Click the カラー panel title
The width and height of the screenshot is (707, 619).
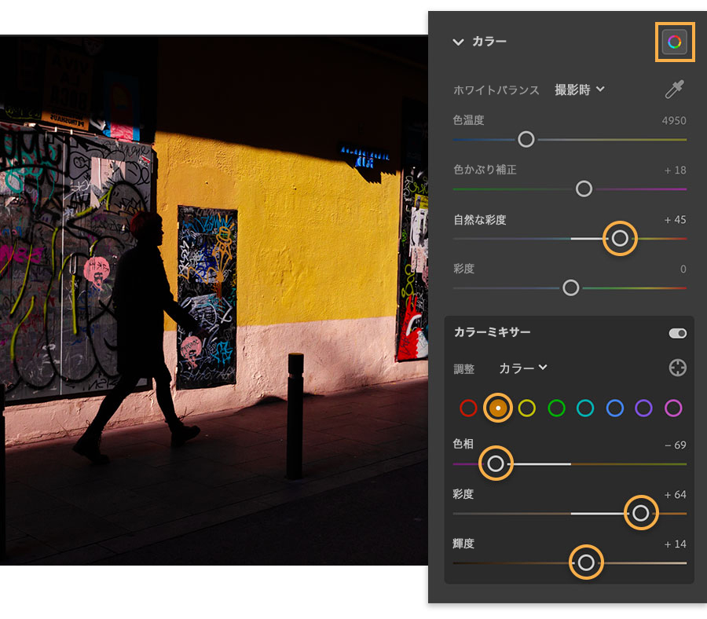click(489, 42)
